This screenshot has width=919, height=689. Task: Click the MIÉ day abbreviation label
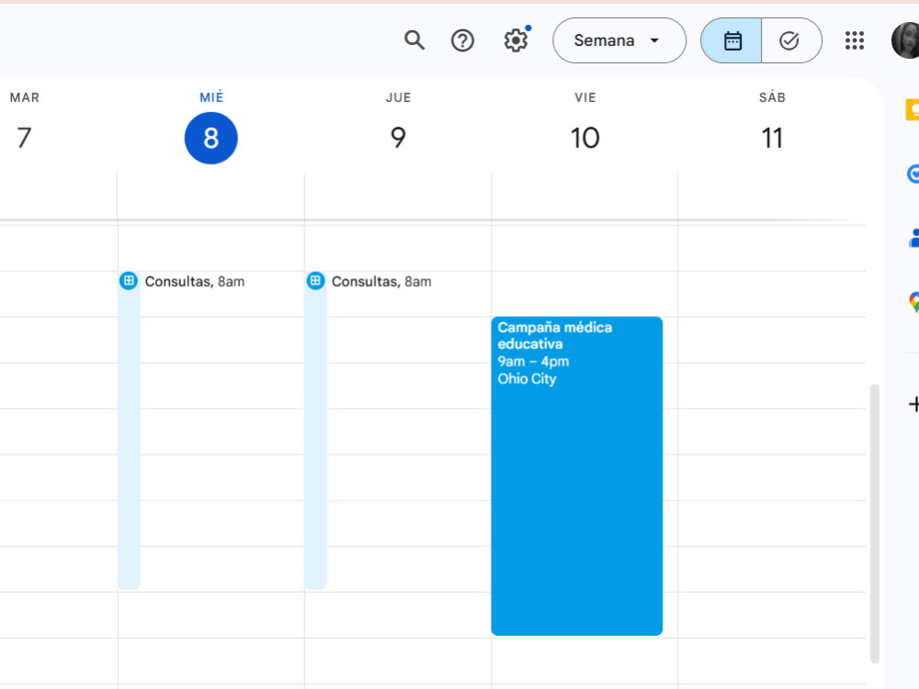(x=211, y=97)
